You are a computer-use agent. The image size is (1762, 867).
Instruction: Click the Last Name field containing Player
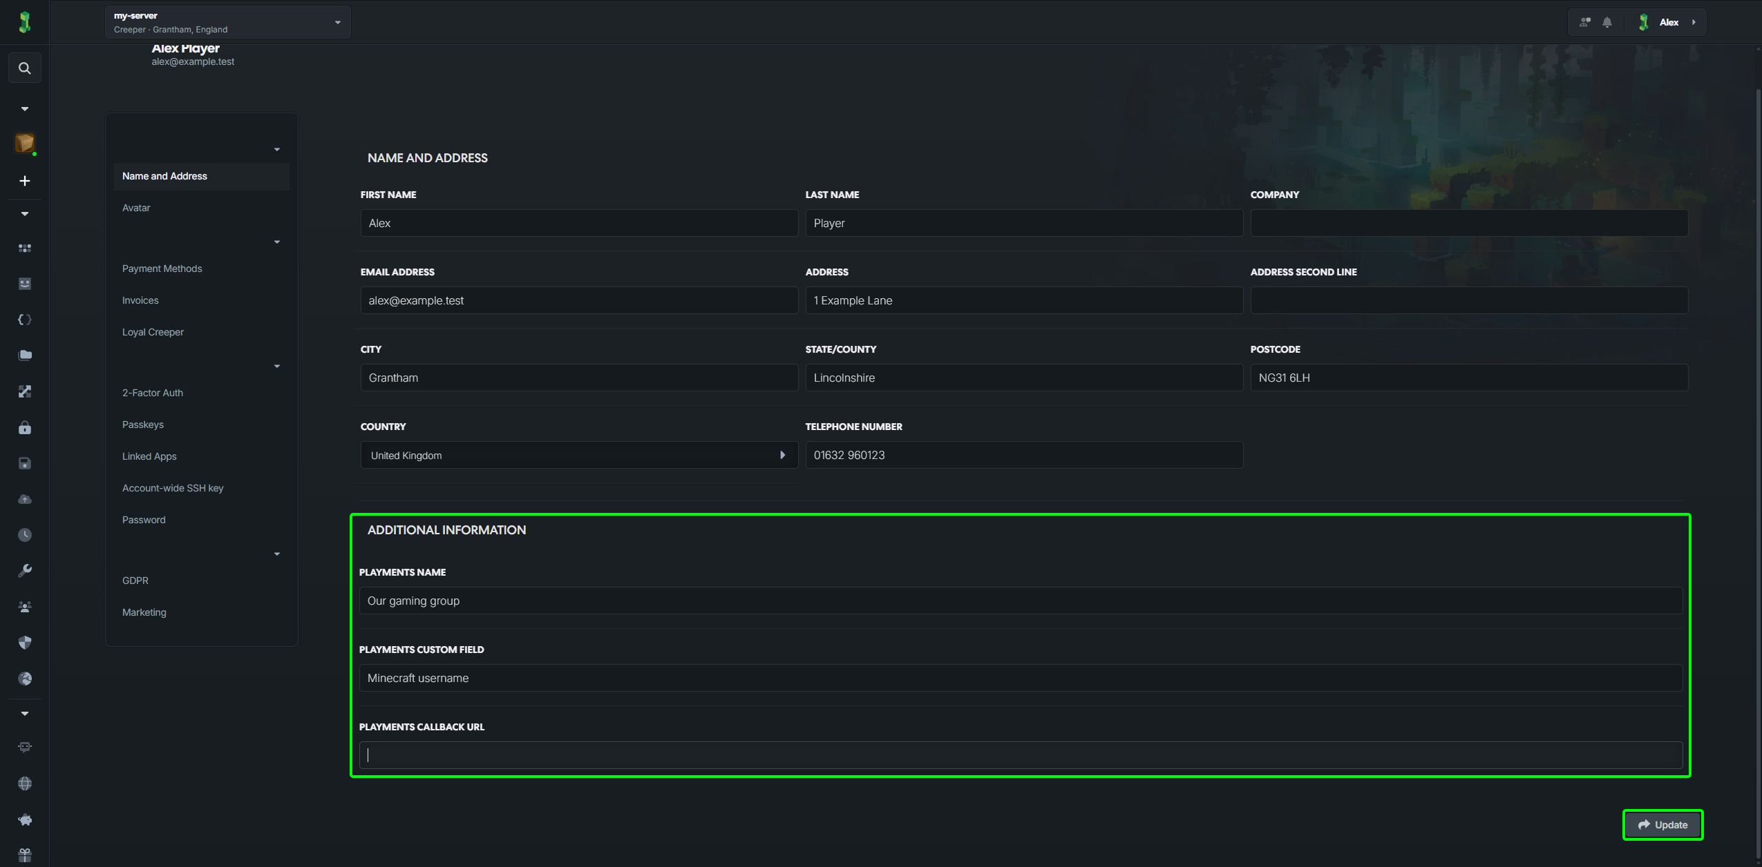(1024, 223)
